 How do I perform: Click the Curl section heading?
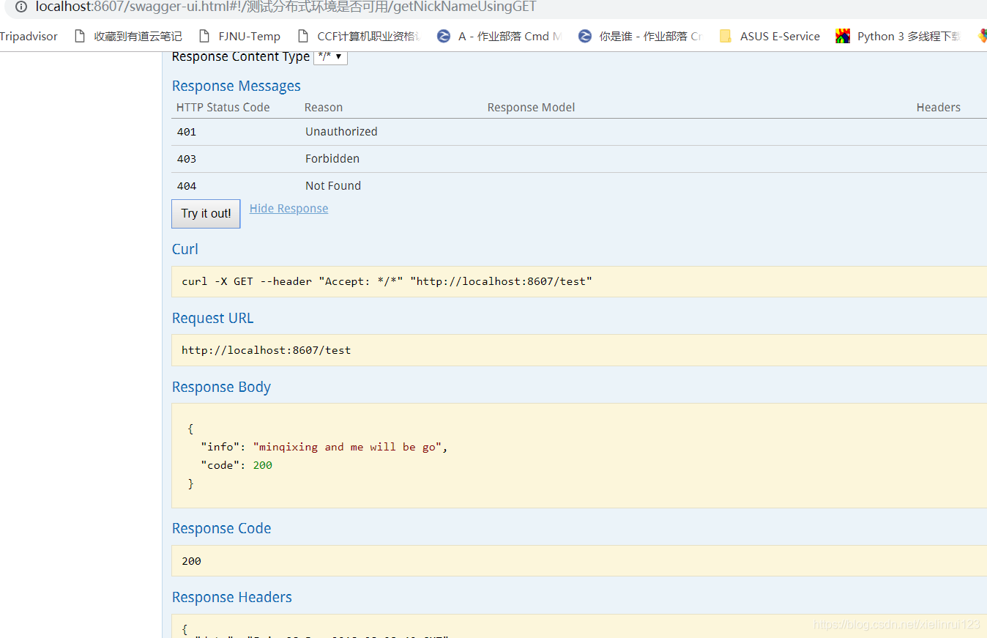pos(185,249)
